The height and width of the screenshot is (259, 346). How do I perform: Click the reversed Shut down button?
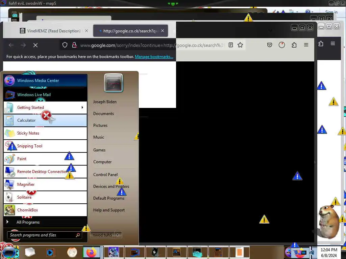coord(103,235)
